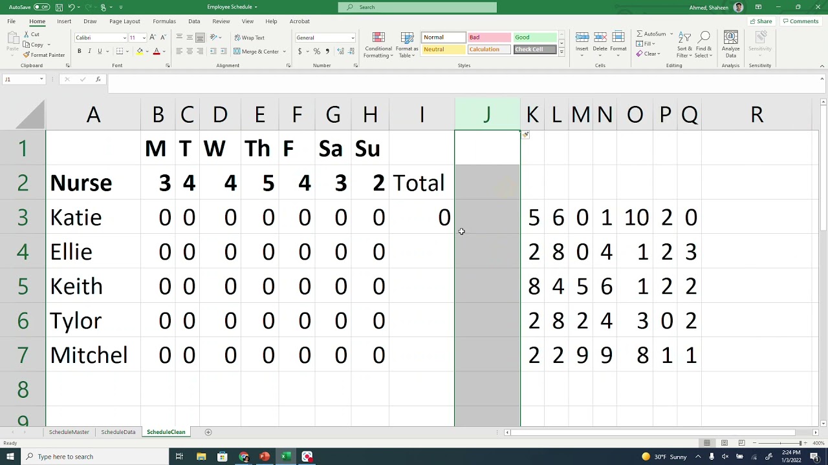Center text horizontally
Screen dimensions: 828x465
click(190, 51)
